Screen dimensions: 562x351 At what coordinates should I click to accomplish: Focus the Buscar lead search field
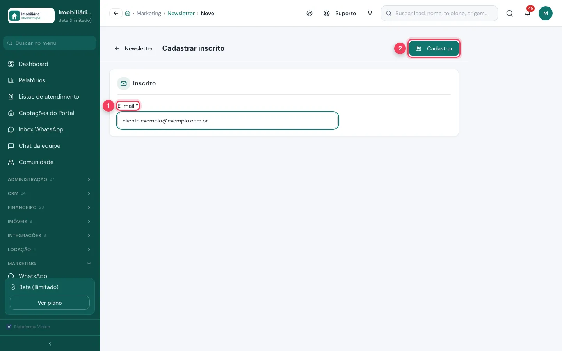pyautogui.click(x=439, y=13)
